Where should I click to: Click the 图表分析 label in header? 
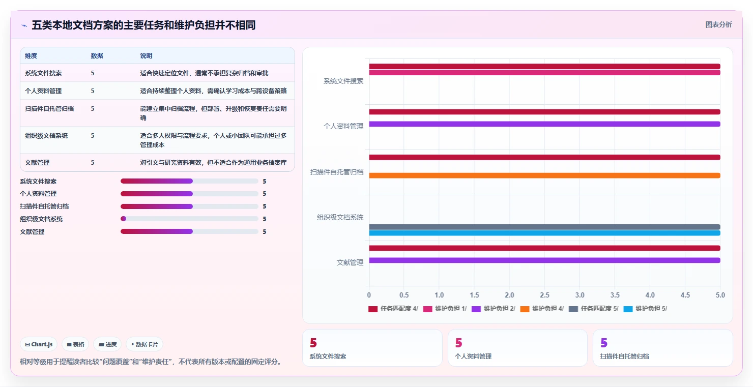[718, 24]
